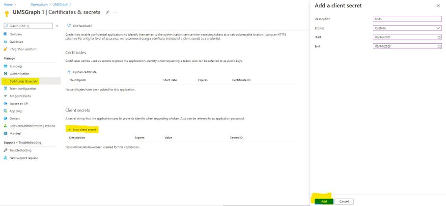This screenshot has width=446, height=206.
Task: Close the Add a client secret panel
Action: [x=438, y=5]
